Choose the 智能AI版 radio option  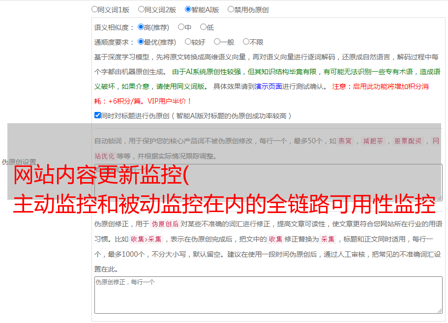tap(188, 9)
